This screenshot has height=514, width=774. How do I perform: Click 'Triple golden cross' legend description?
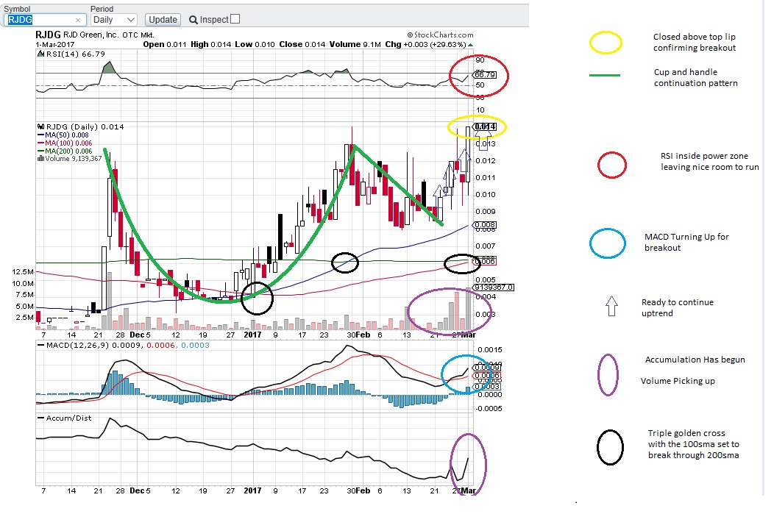coord(694,444)
